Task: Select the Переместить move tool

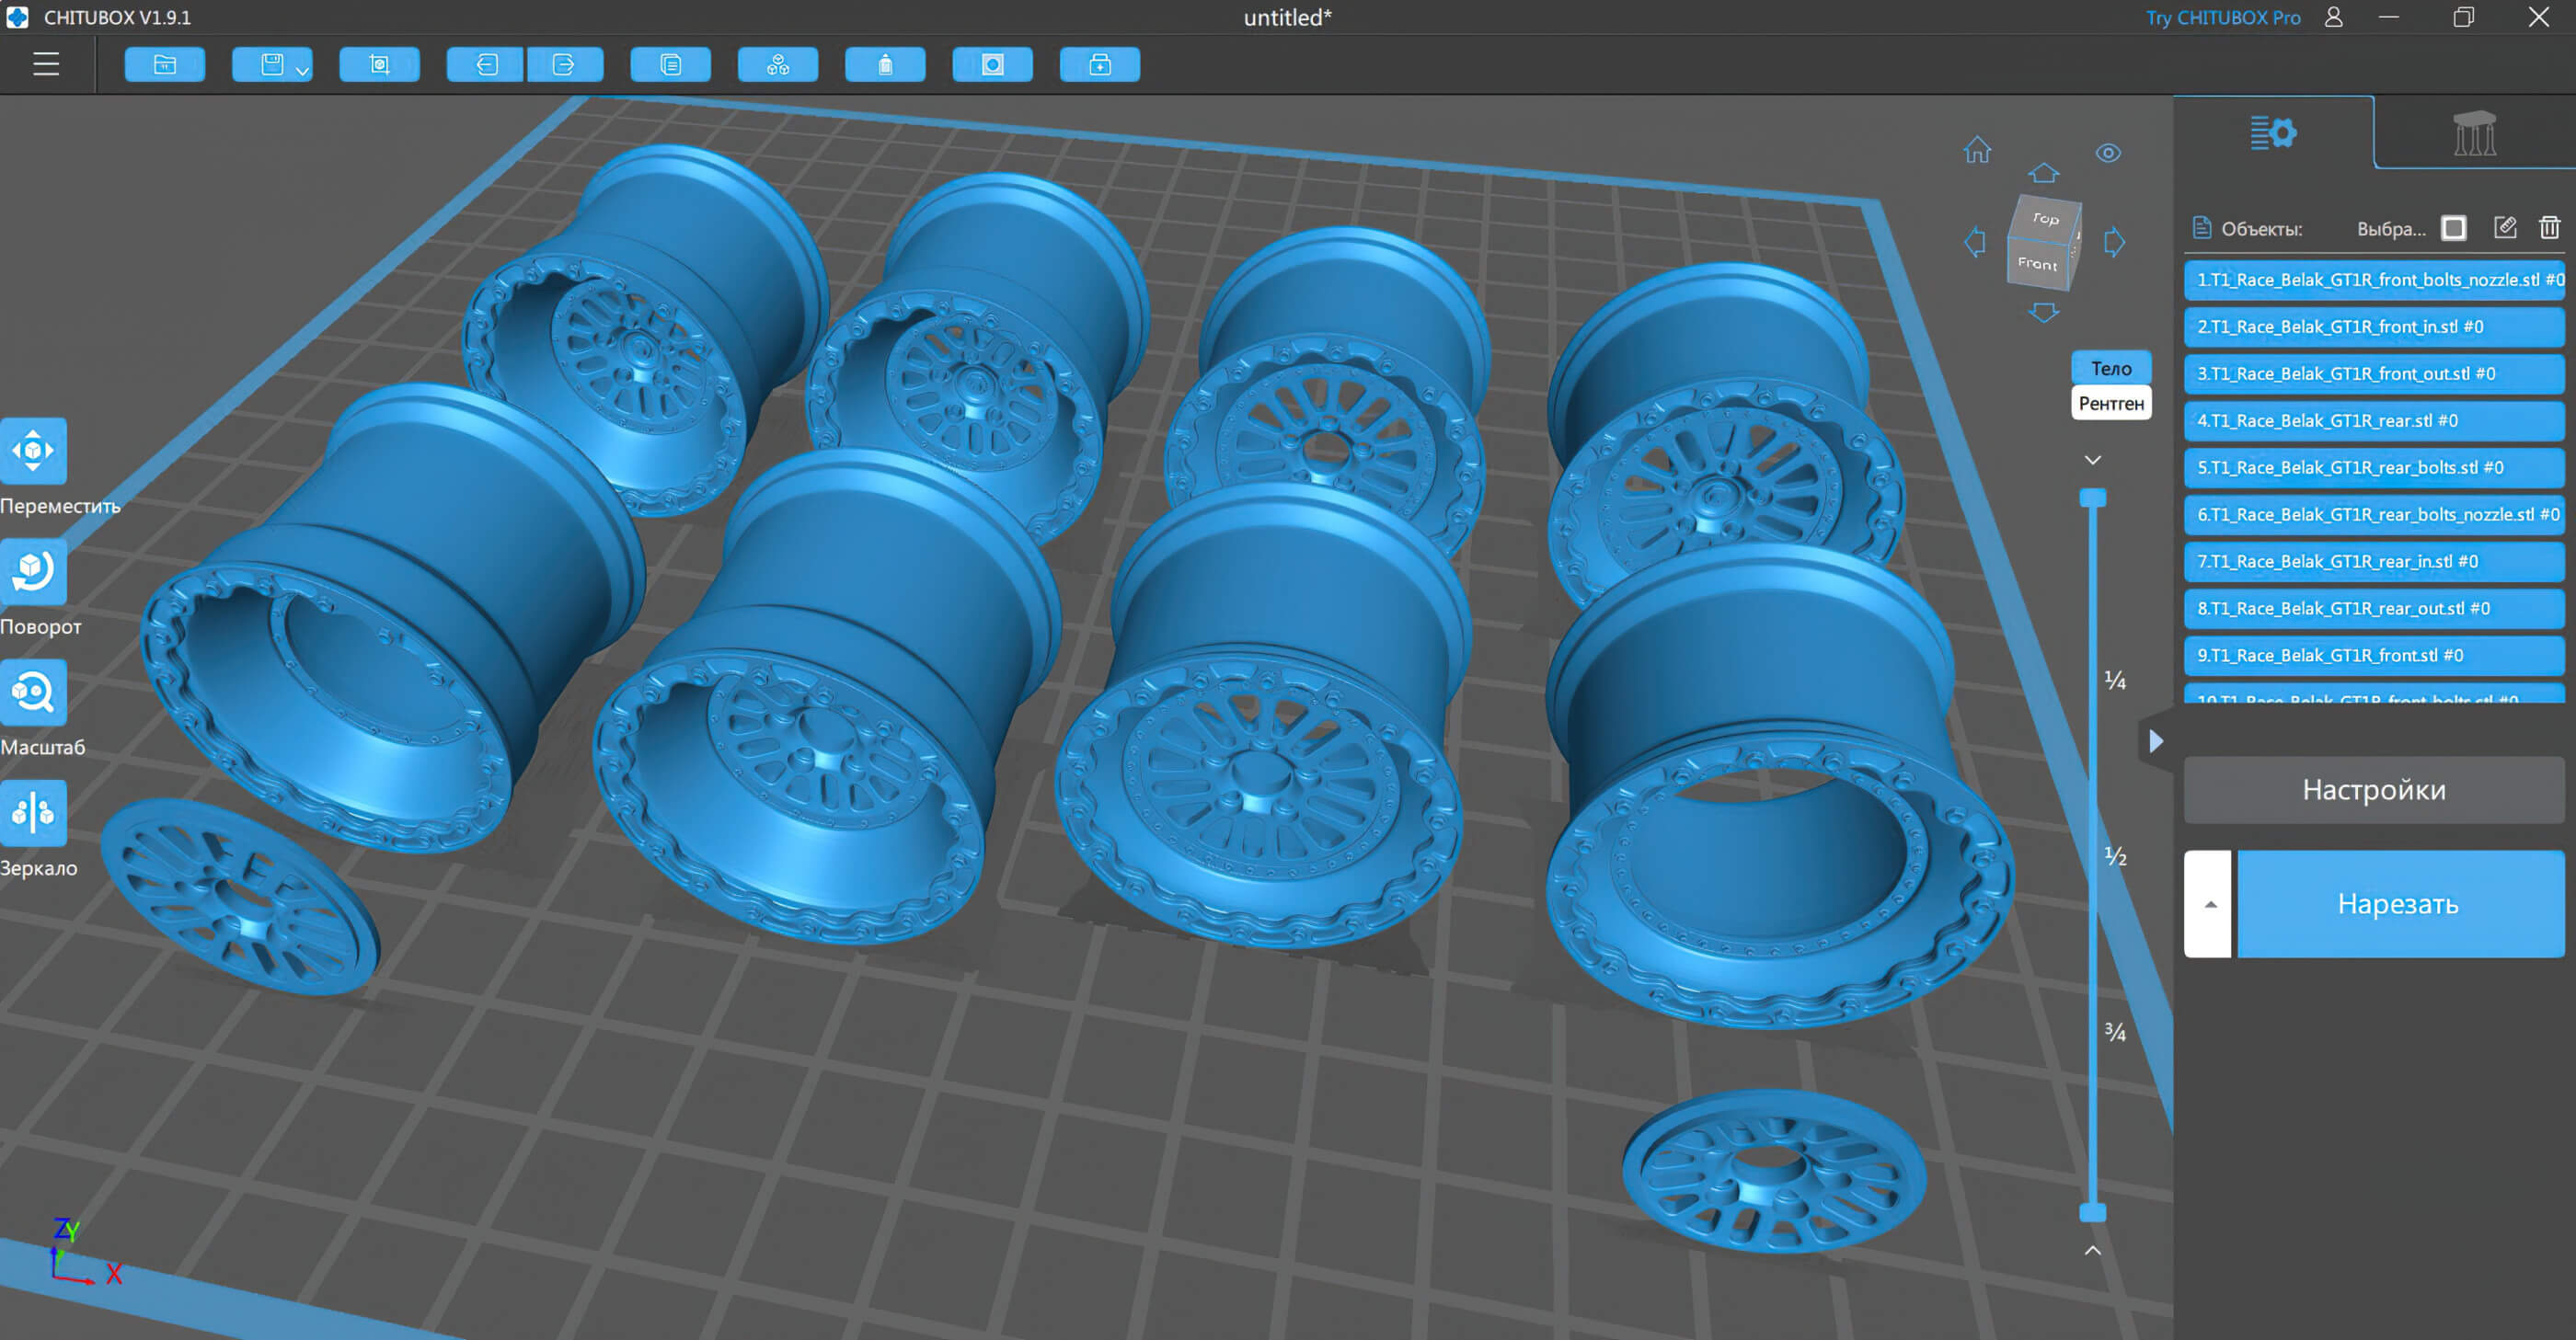Action: click(x=33, y=451)
